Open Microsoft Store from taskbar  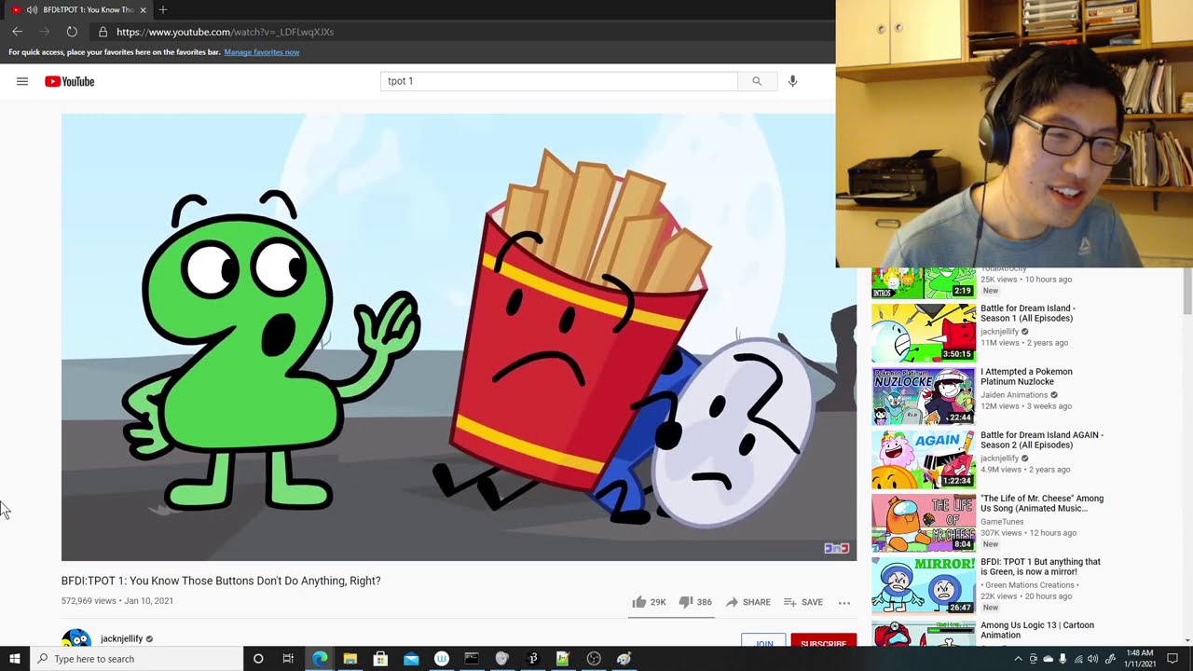[x=380, y=659]
